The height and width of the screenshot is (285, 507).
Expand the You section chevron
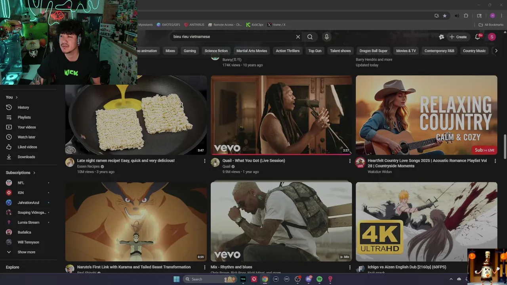click(17, 97)
